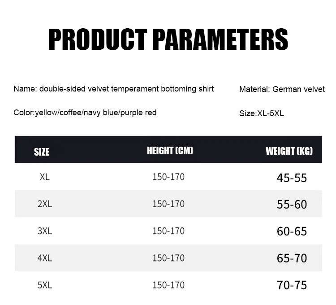
Task: Select the 55-60 weight value
Action: click(292, 205)
